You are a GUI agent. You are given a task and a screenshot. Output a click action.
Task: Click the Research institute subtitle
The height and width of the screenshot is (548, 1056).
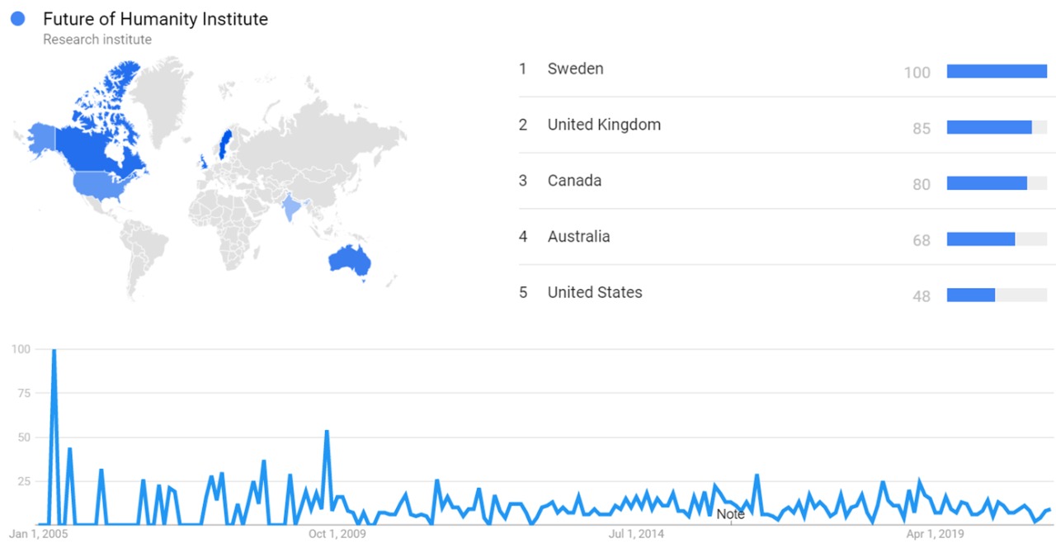coord(97,40)
